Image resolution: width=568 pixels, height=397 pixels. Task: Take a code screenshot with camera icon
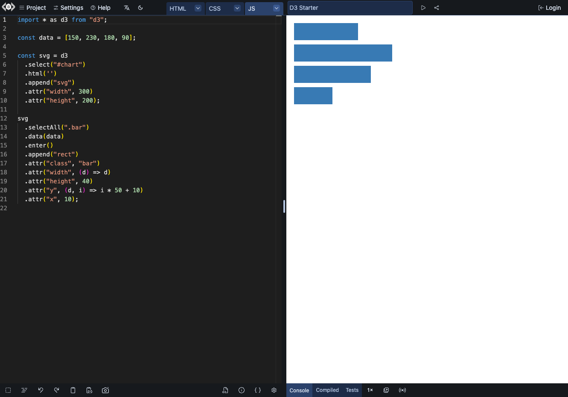click(x=105, y=390)
